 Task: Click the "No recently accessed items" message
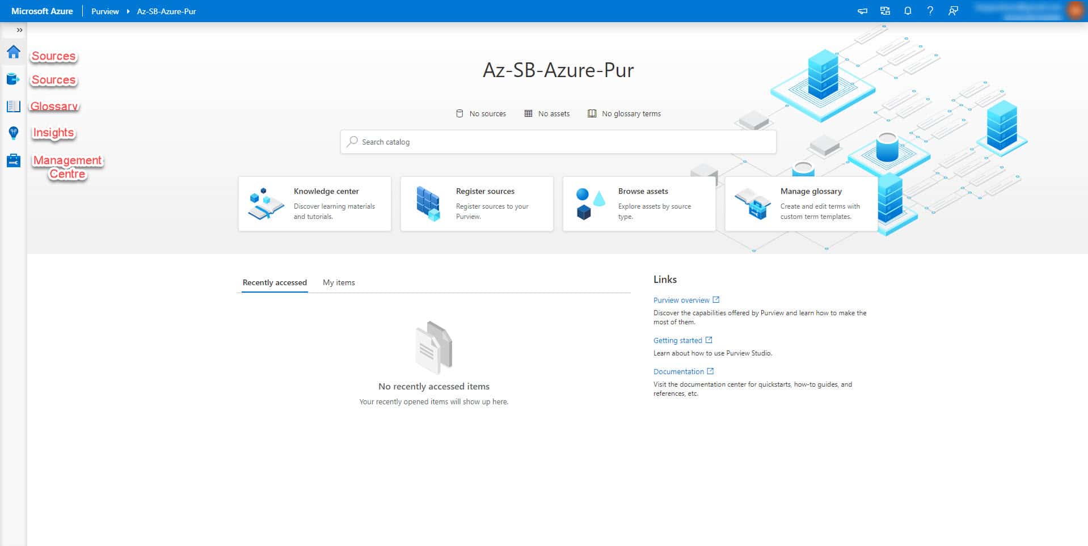434,386
